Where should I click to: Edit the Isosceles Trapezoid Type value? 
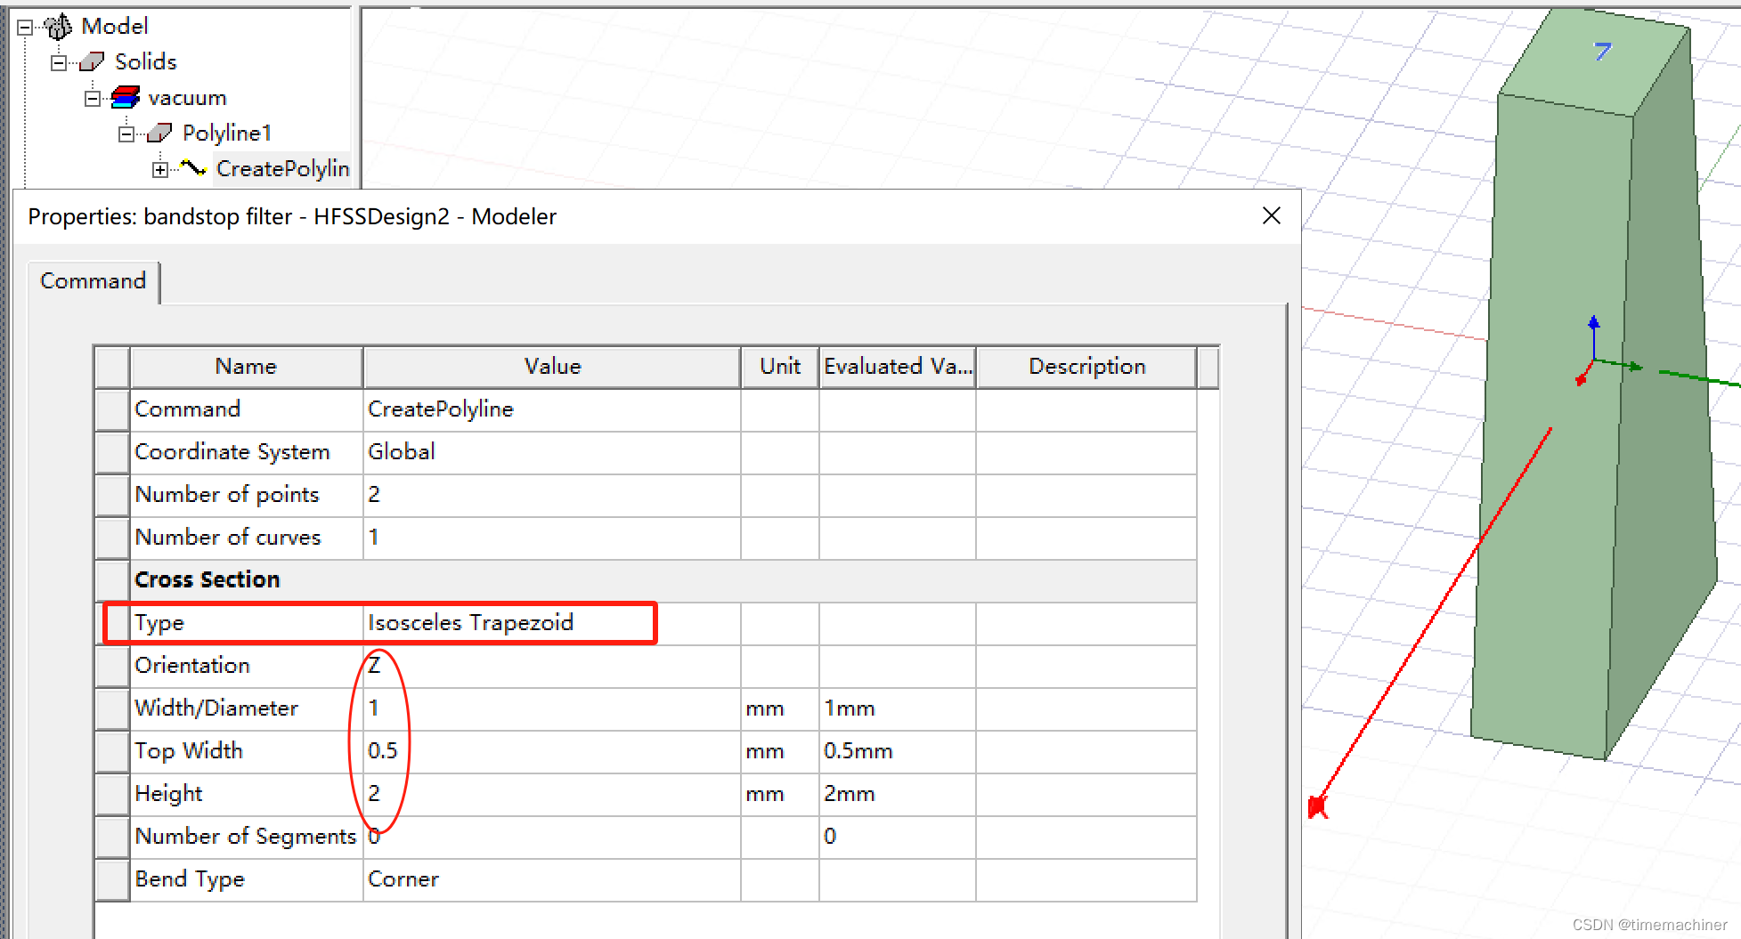(x=470, y=622)
